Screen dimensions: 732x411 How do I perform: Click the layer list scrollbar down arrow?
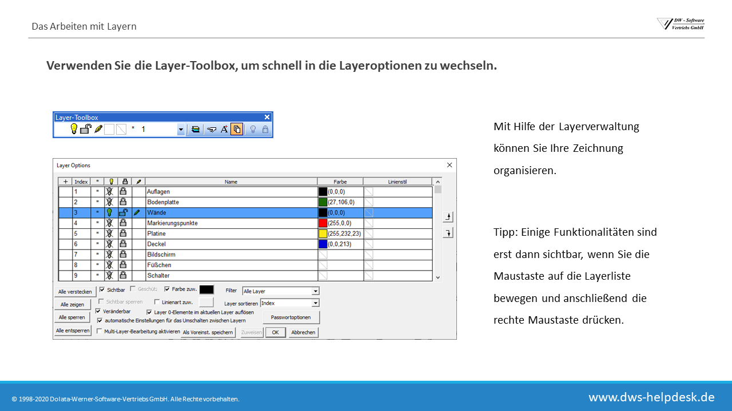click(x=438, y=277)
